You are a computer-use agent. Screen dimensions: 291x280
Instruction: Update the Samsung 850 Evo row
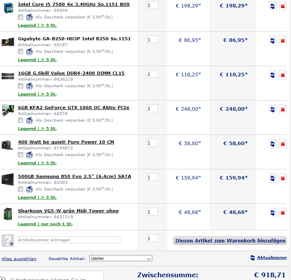[273, 178]
